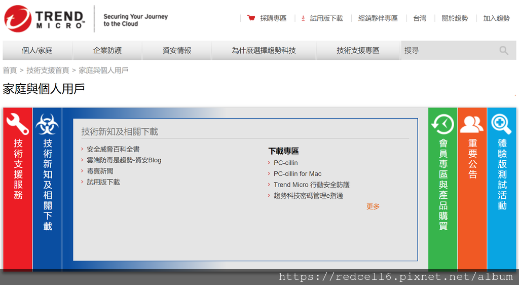Image resolution: width=519 pixels, height=285 pixels.
Task: Go to top-bar 試用版下載 link
Action: [326, 18]
